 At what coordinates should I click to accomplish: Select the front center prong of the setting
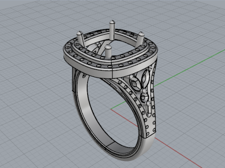pyautogui.click(x=108, y=51)
